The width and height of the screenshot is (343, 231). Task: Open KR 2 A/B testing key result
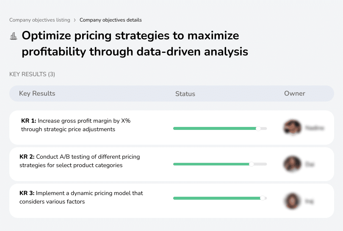click(80, 161)
